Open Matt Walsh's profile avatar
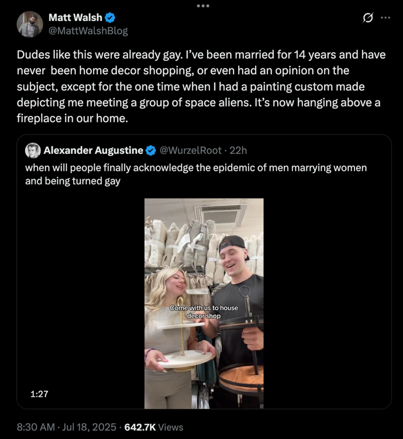The height and width of the screenshot is (439, 403). click(x=30, y=24)
